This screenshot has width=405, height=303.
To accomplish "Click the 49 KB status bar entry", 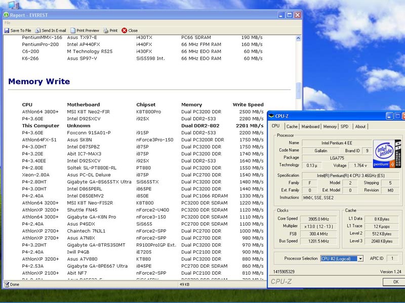I will pyautogui.click(x=184, y=284).
